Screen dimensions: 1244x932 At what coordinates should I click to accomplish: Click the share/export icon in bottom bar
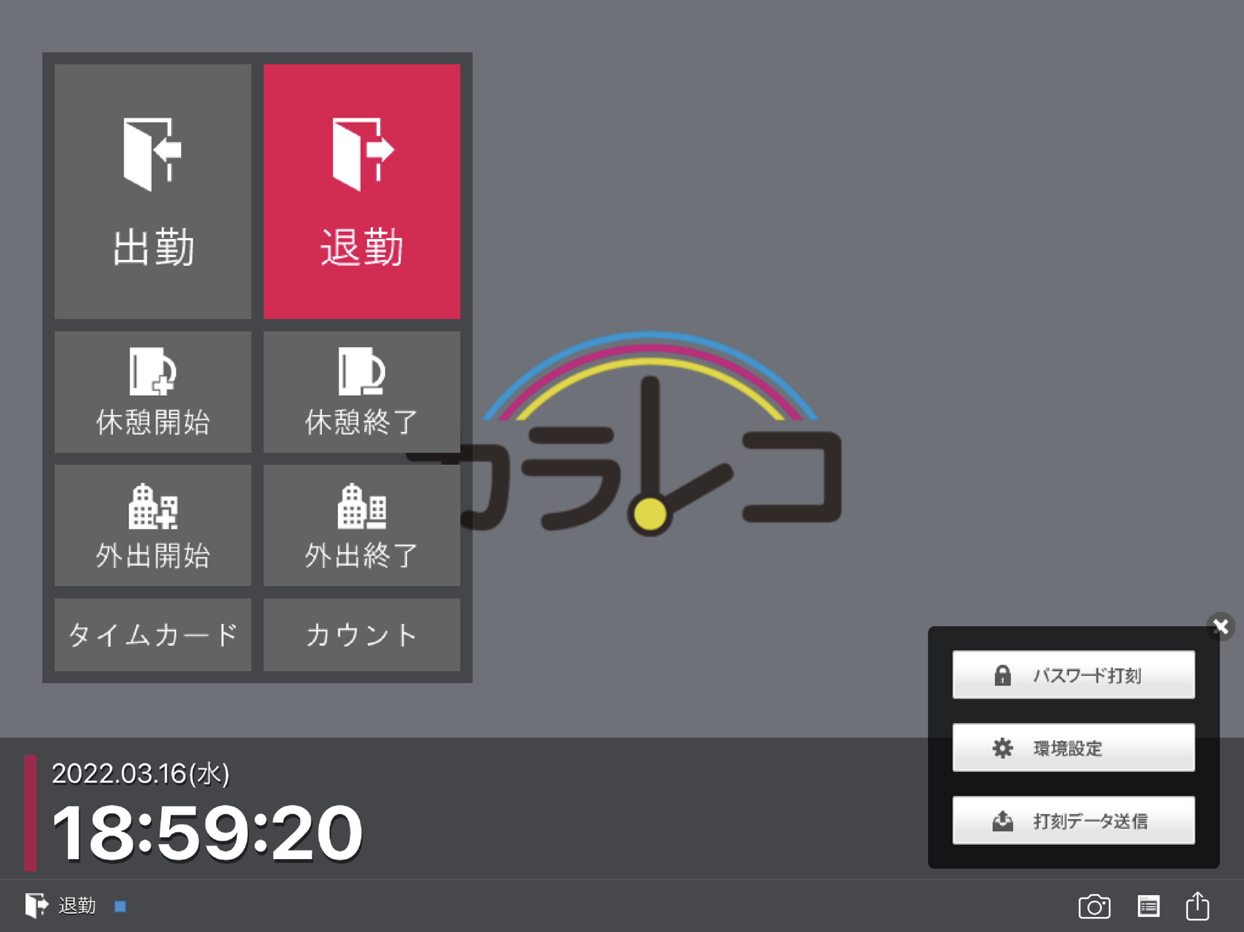[1198, 906]
